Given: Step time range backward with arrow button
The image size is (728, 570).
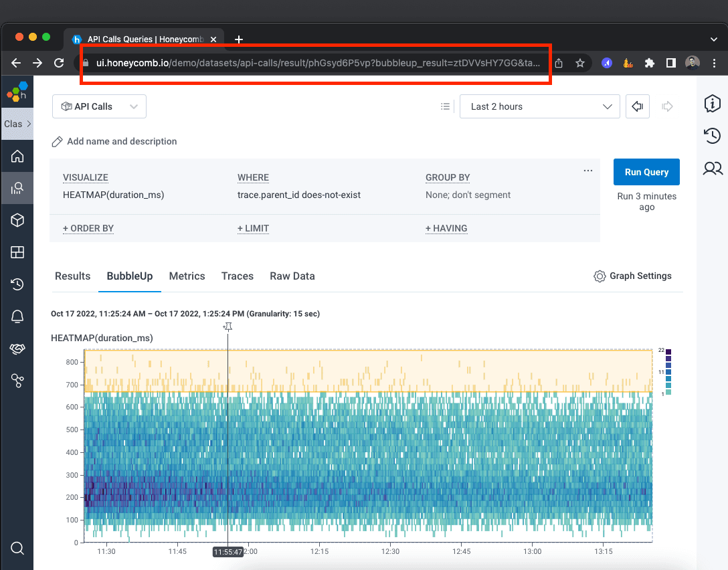Looking at the screenshot, I should [638, 106].
